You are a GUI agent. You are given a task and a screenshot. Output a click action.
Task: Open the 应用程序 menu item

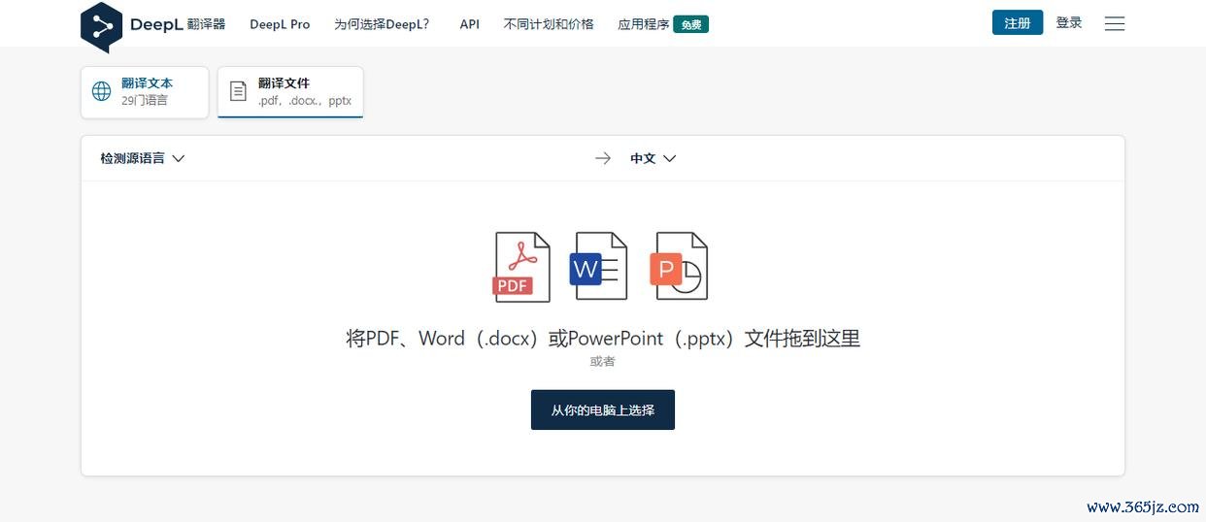(644, 24)
